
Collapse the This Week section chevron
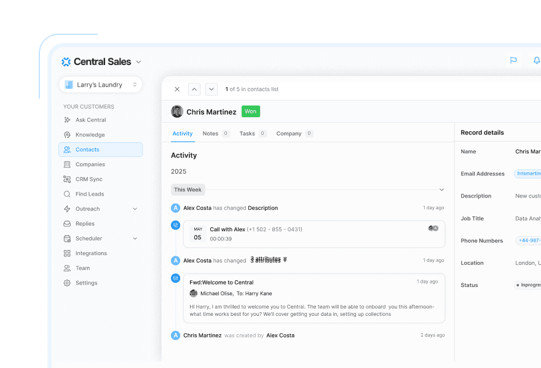(441, 190)
